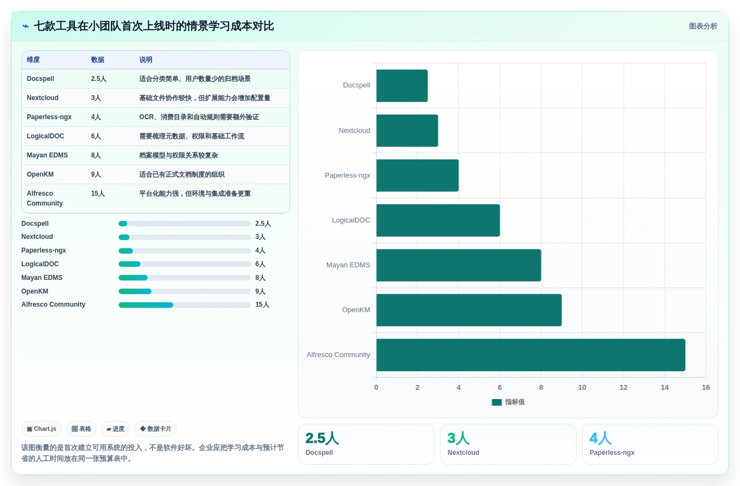740x486 pixels.
Task: Click the Docspell 2.5人 data card
Action: (366, 444)
